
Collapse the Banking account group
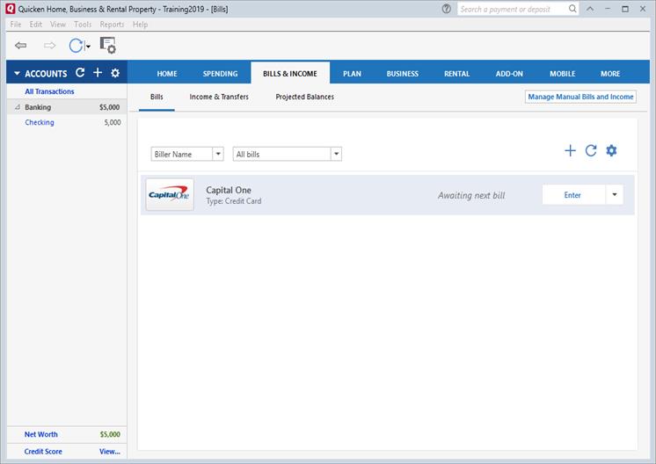(18, 107)
